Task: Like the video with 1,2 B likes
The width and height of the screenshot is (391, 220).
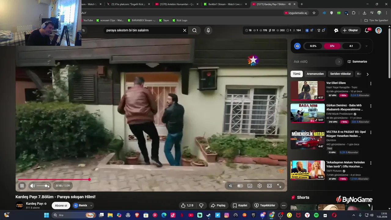Action: [x=187, y=205]
